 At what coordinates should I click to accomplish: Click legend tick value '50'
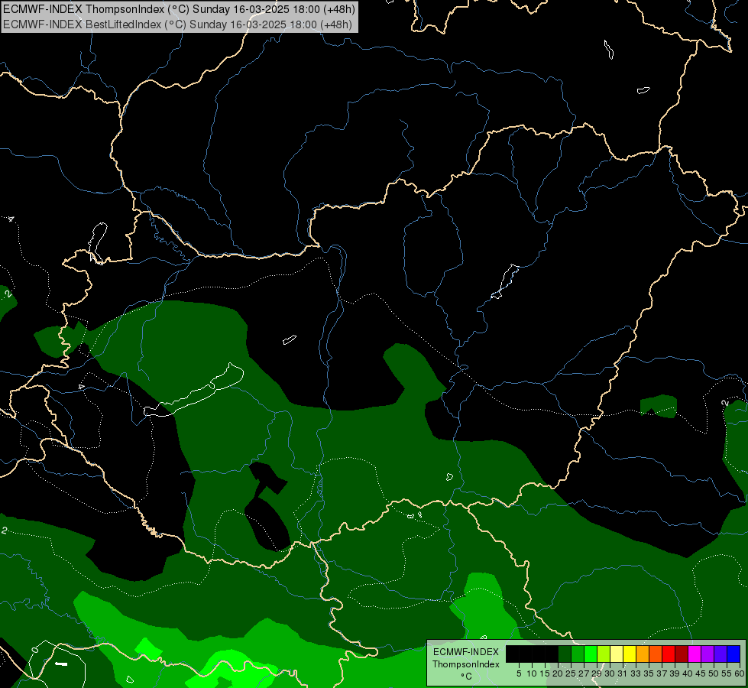[714, 673]
